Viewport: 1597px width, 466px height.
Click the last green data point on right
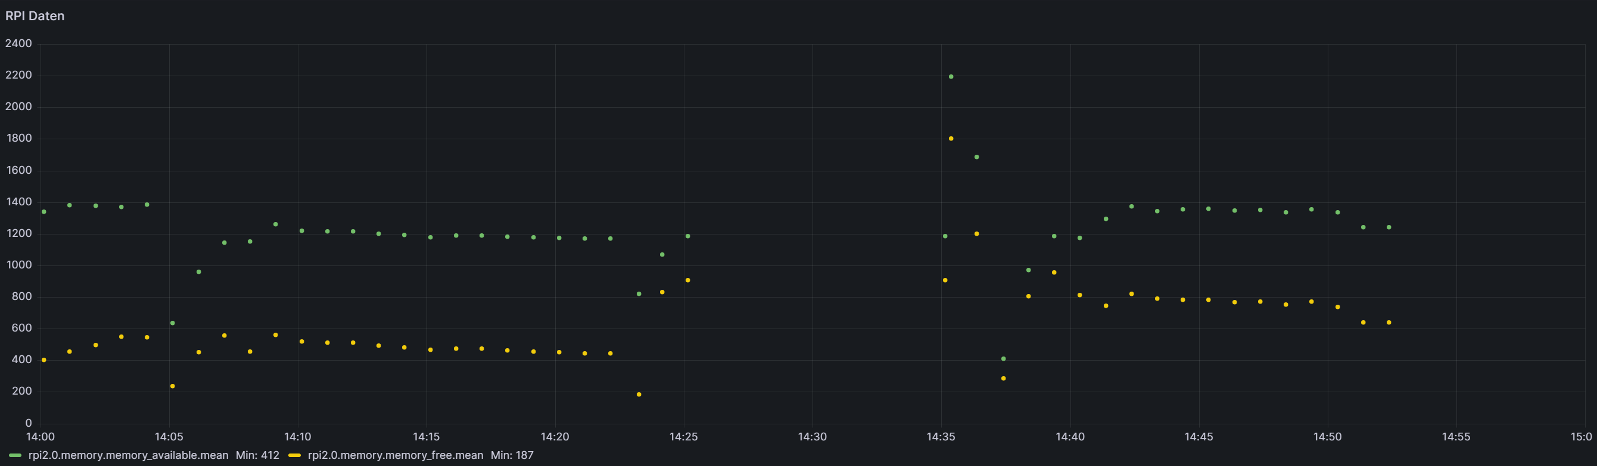(1389, 227)
